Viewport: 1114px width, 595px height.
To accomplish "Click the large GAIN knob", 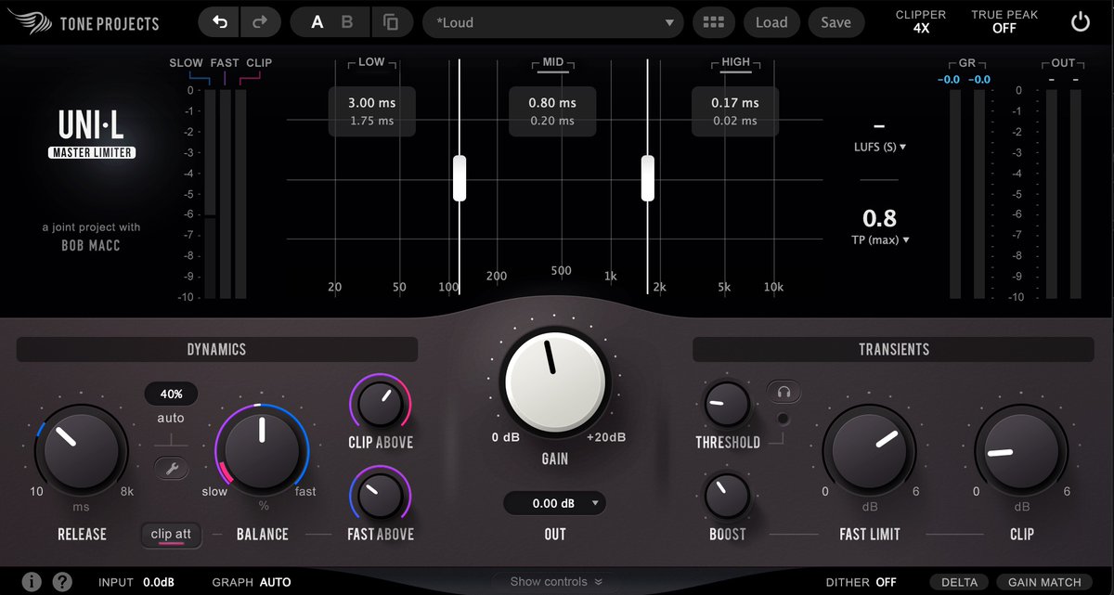I will tap(555, 381).
